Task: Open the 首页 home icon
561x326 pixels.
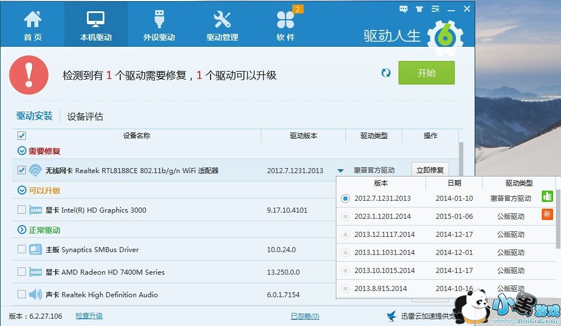Action: [33, 25]
